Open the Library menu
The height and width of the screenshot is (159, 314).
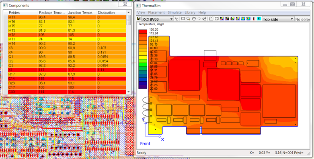point(190,12)
